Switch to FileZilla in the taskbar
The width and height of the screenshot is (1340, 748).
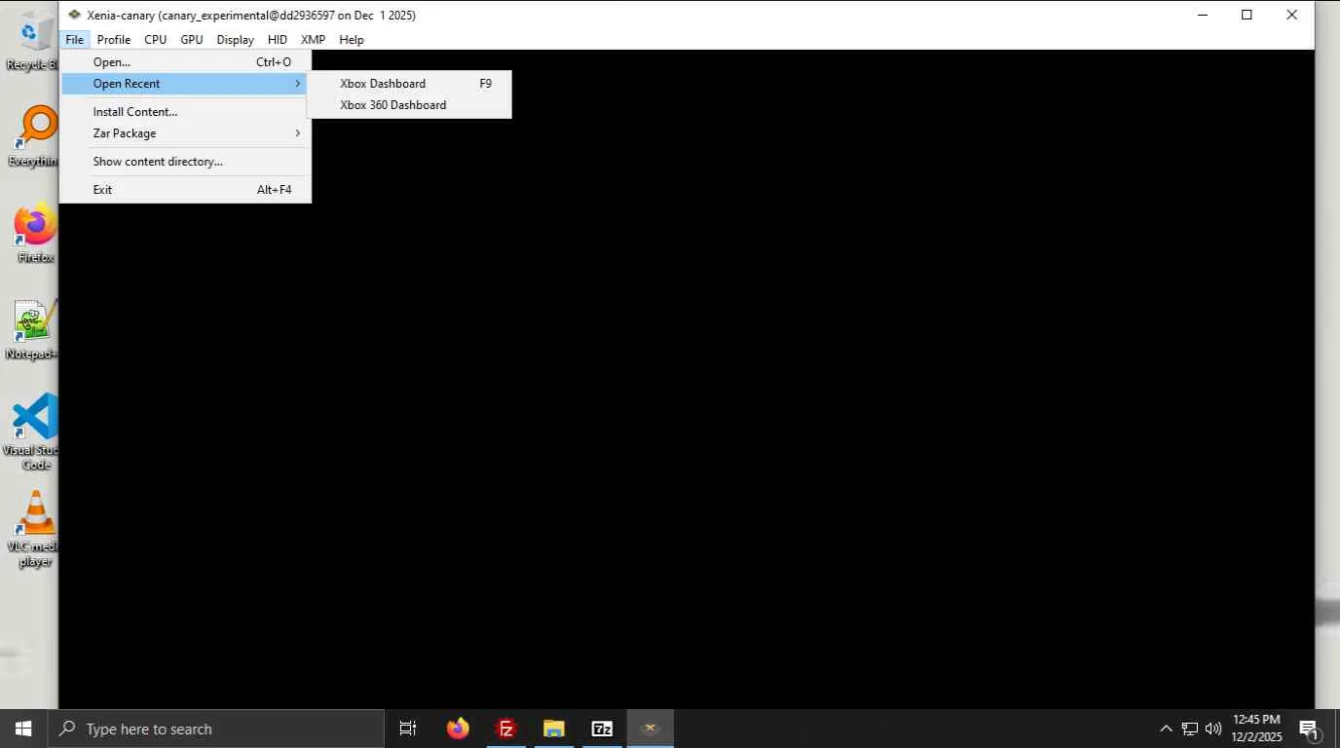pos(505,729)
